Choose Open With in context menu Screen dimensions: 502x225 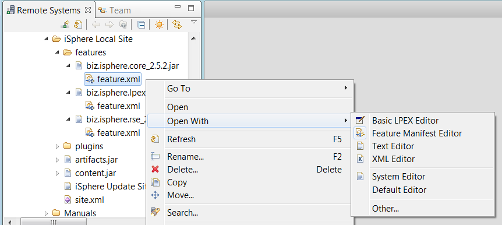tap(250, 121)
